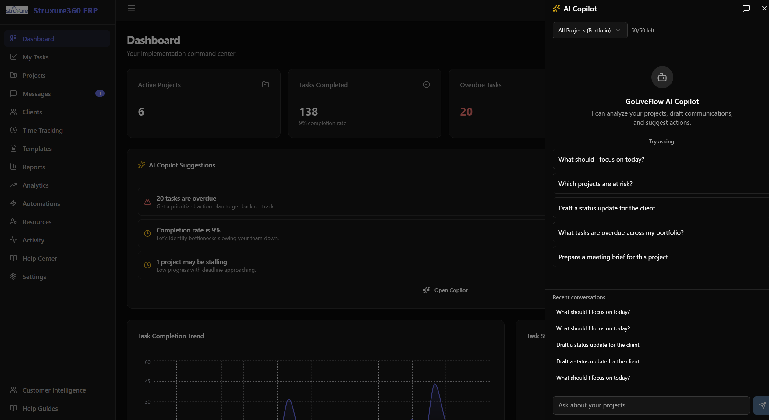Click the GoLiveFlow robot avatar icon
This screenshot has width=769, height=420.
tap(662, 77)
